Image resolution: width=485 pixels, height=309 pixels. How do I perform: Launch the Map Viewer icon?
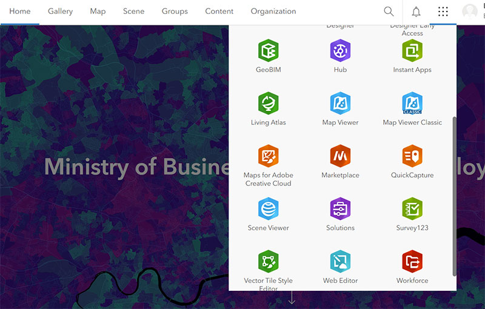(x=340, y=103)
